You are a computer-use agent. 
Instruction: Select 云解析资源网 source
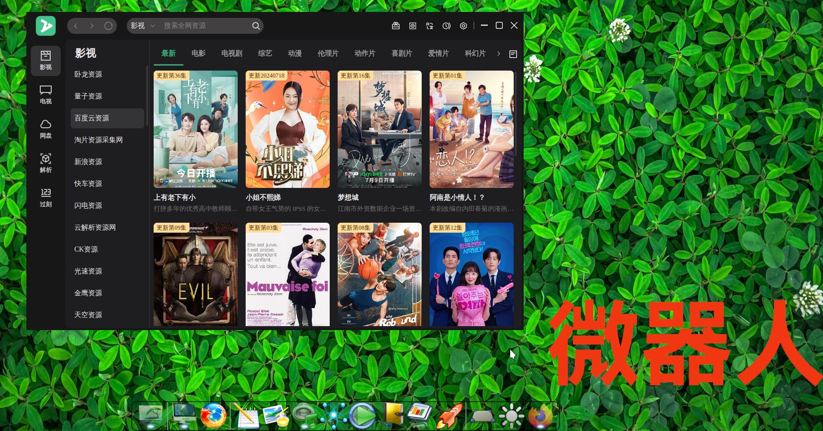point(107,228)
